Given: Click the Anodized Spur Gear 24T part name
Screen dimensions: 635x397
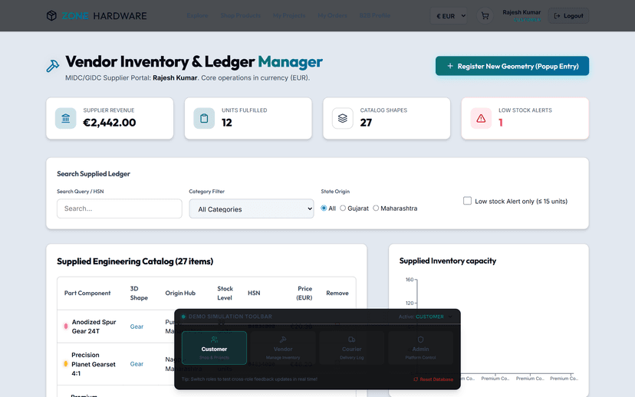Looking at the screenshot, I should pyautogui.click(x=94, y=326).
